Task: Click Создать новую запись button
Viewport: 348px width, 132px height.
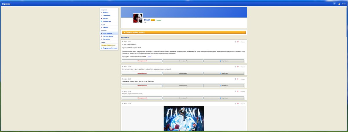Action: [184, 32]
